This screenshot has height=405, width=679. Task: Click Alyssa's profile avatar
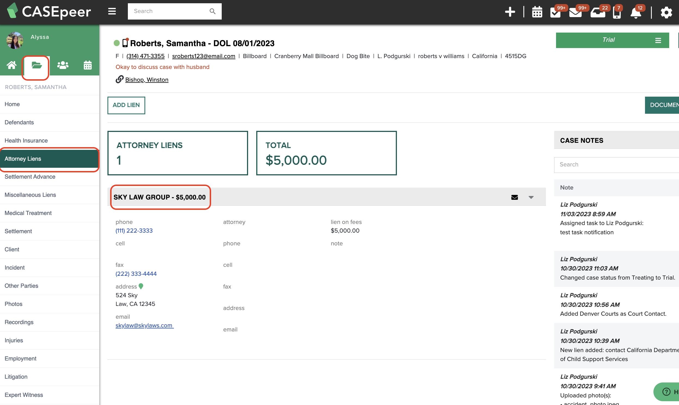coord(15,40)
